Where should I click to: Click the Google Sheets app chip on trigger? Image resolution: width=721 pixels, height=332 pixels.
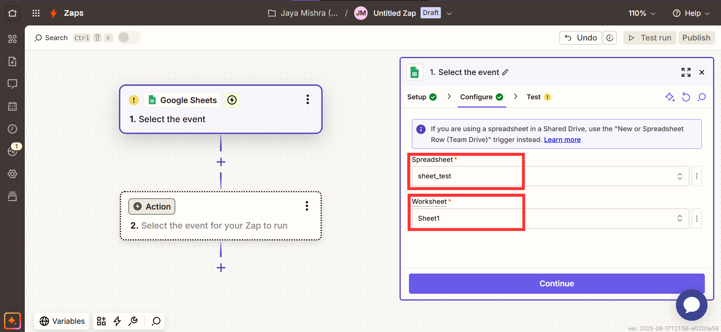pos(183,100)
